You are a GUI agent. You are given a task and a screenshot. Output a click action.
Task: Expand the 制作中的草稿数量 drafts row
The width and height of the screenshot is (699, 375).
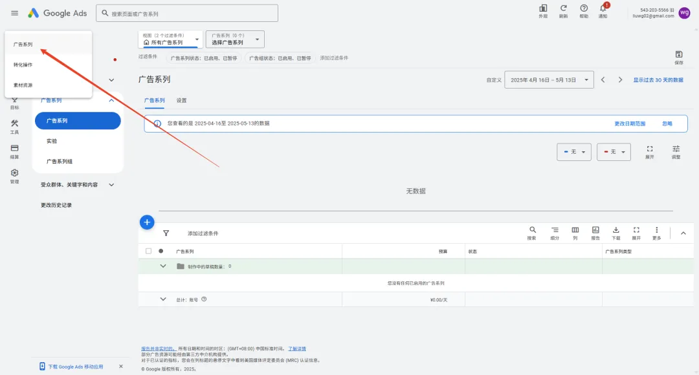(163, 266)
